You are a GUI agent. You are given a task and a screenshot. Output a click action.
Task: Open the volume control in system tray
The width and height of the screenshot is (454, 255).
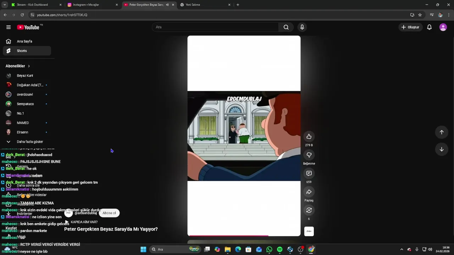(x=430, y=249)
